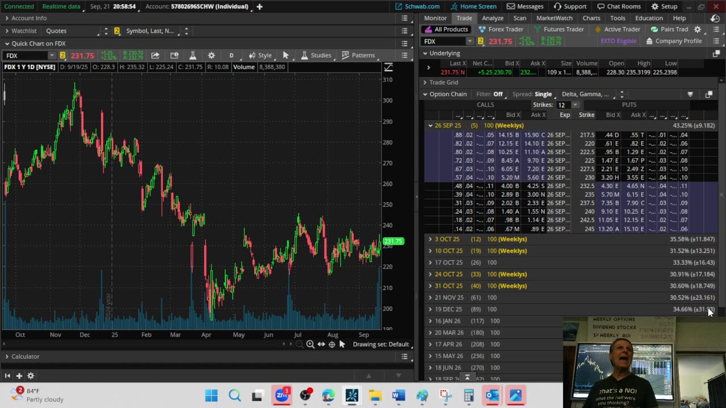Click the crosshair icon below the chart
Screen dimensions: 726x408
(x=332, y=345)
